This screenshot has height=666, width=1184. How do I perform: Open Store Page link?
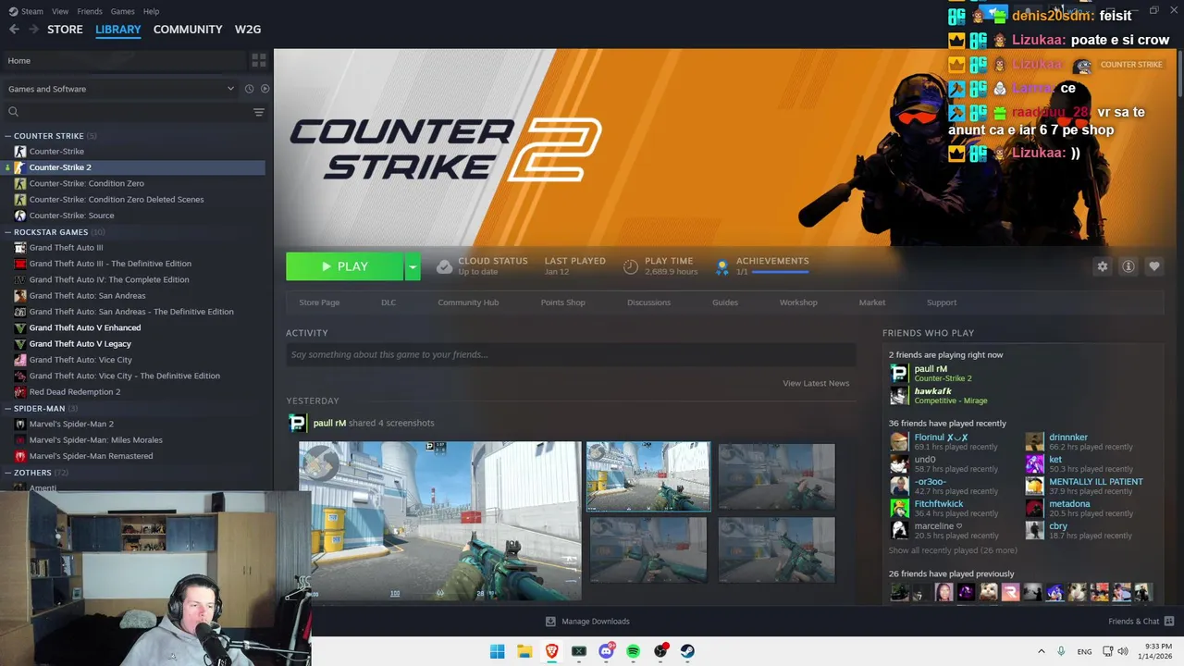pos(319,302)
